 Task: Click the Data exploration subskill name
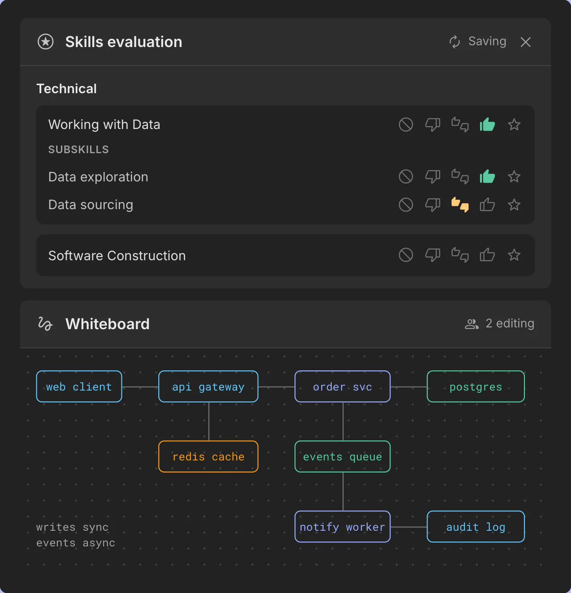click(98, 177)
